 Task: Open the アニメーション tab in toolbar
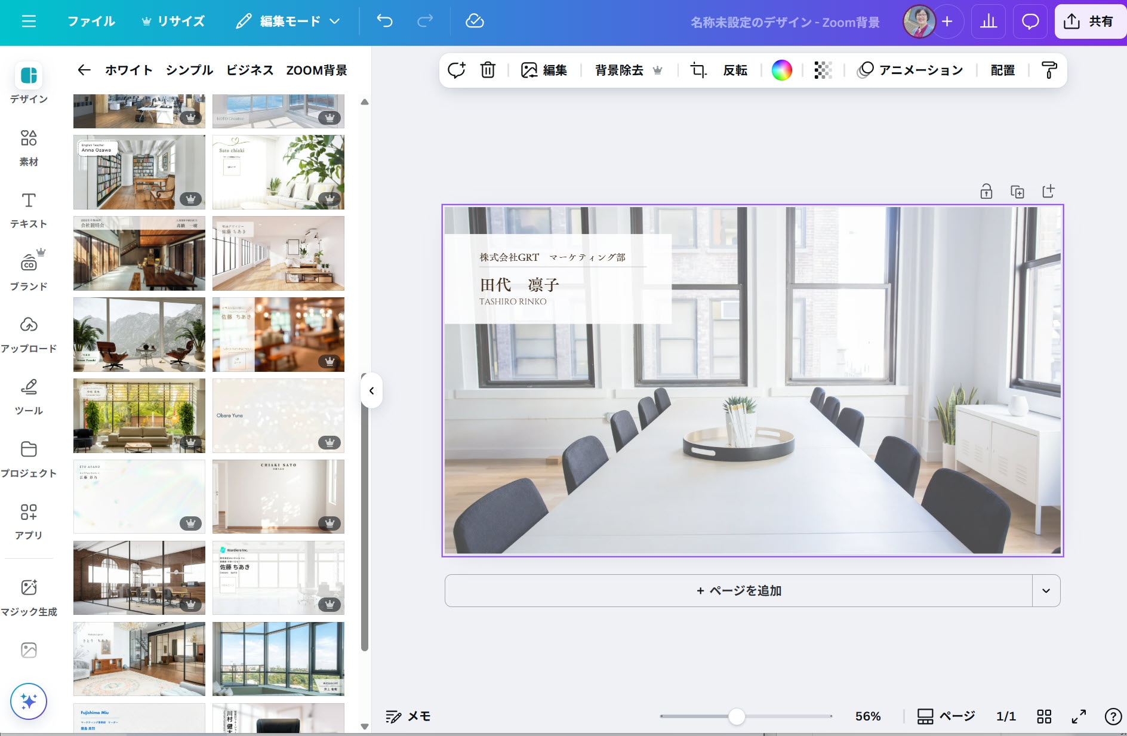click(x=910, y=70)
